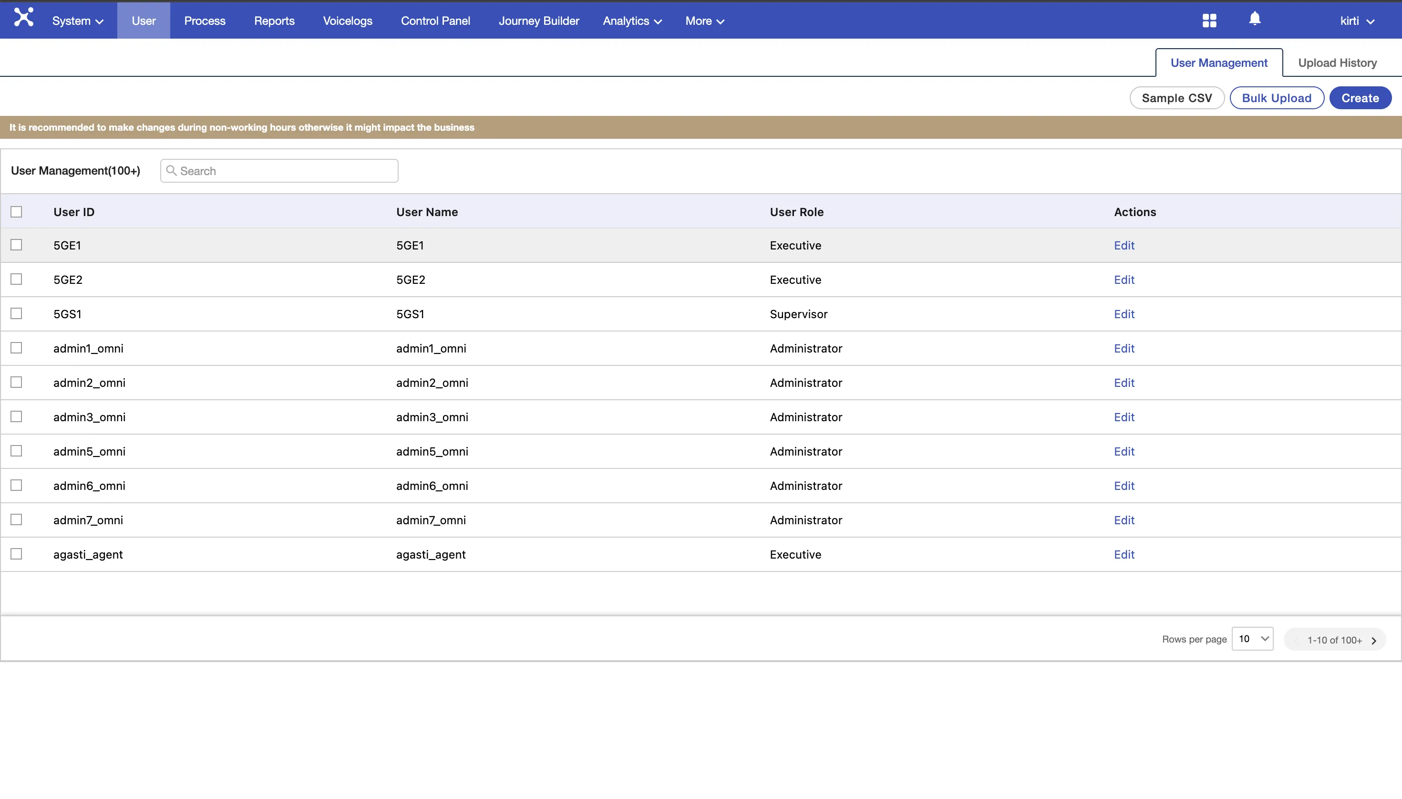Expand the Analytics dropdown
Image resolution: width=1402 pixels, height=799 pixels.
[x=632, y=21]
